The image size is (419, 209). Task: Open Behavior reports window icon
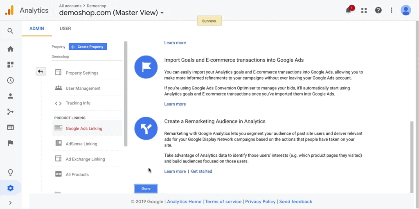(10, 127)
